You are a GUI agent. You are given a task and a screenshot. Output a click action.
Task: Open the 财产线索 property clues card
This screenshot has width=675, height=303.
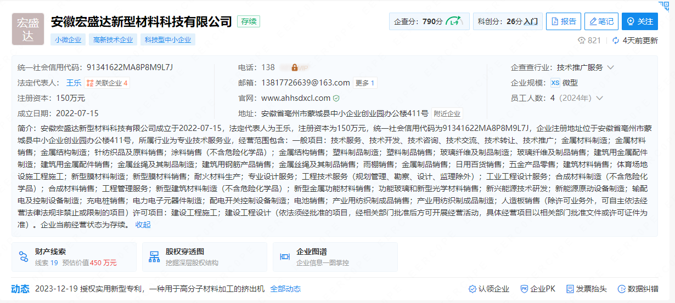[74, 256]
